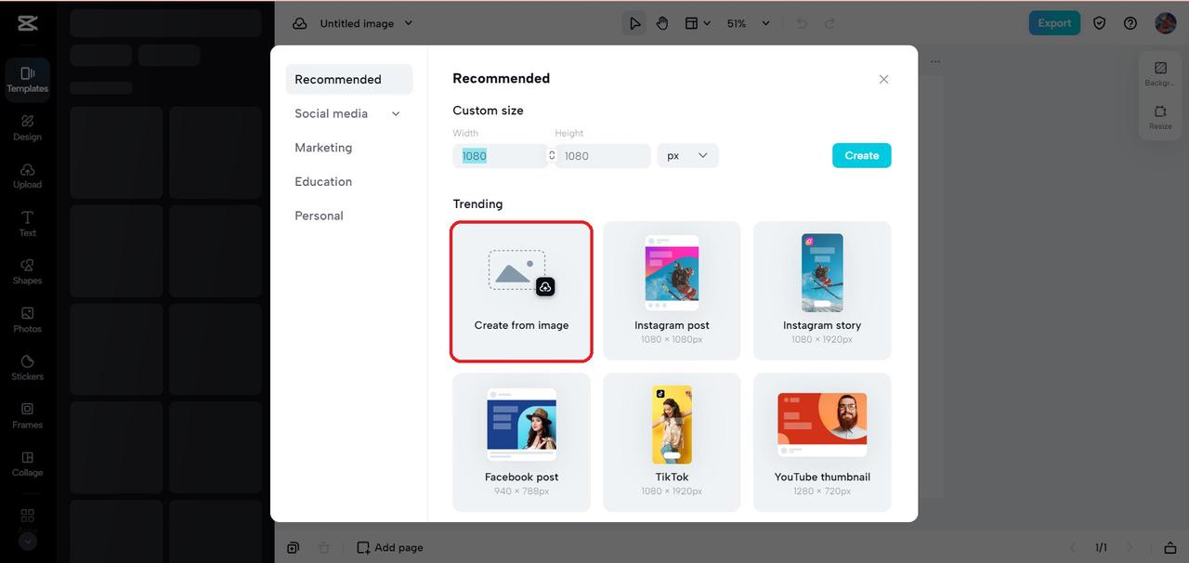The height and width of the screenshot is (563, 1189).
Task: Open the Design sidebar panel
Action: (27, 127)
